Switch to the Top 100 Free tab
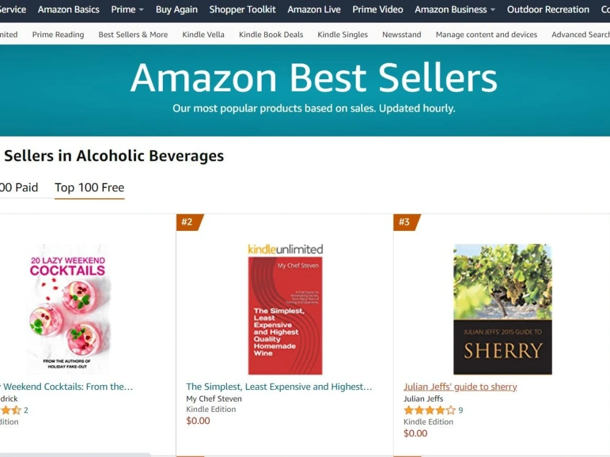 [x=89, y=188]
